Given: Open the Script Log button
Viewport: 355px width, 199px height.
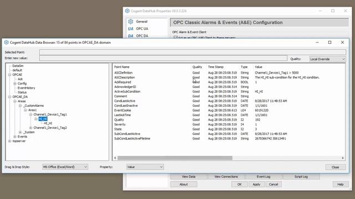Looking at the screenshot, I should pyautogui.click(x=301, y=177).
